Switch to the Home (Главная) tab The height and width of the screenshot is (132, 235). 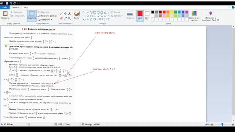coord(15,7)
